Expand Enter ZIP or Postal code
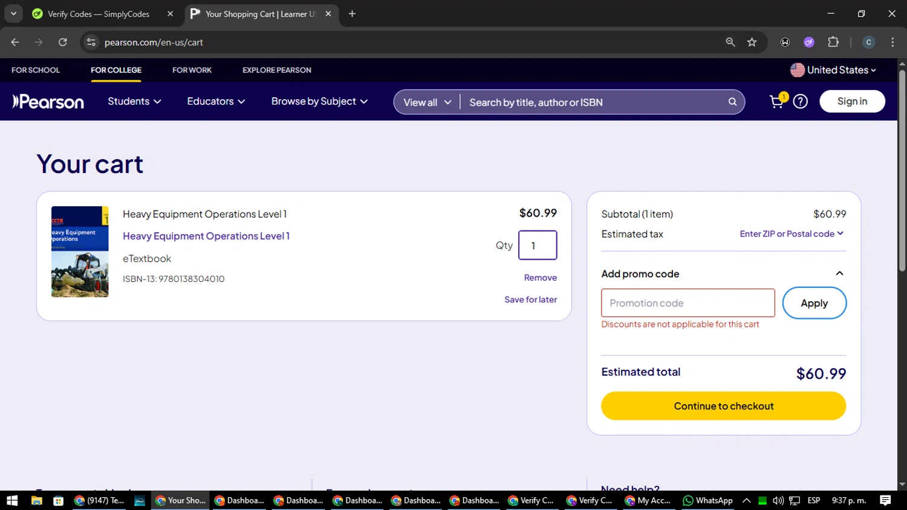The width and height of the screenshot is (907, 510). pos(792,234)
